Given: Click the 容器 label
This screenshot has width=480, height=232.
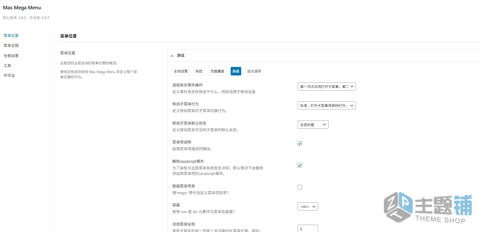Looking at the screenshot, I should point(176,205).
